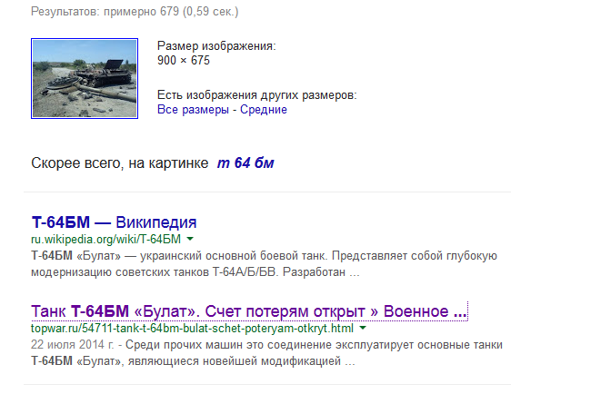Open the destroyed tank image thumbnail
This screenshot has height=394, width=591.
point(85,78)
